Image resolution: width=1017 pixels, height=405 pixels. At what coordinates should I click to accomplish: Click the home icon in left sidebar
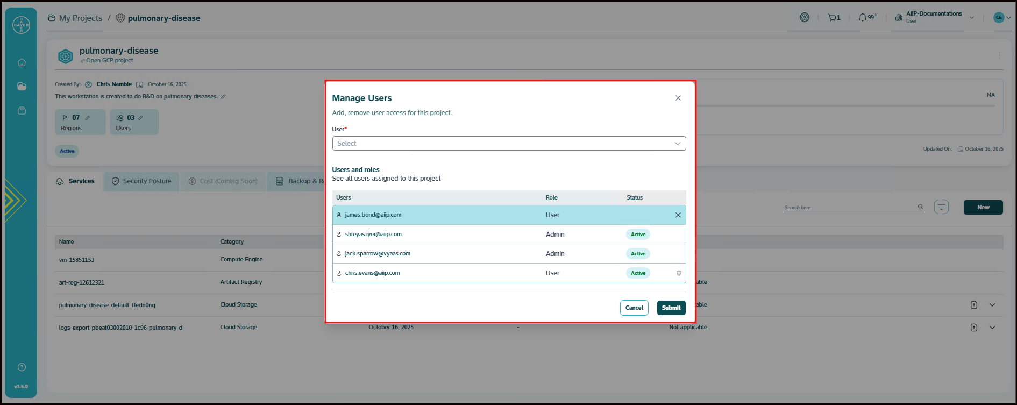tap(22, 62)
